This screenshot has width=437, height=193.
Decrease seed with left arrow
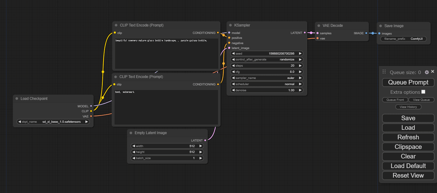click(233, 53)
